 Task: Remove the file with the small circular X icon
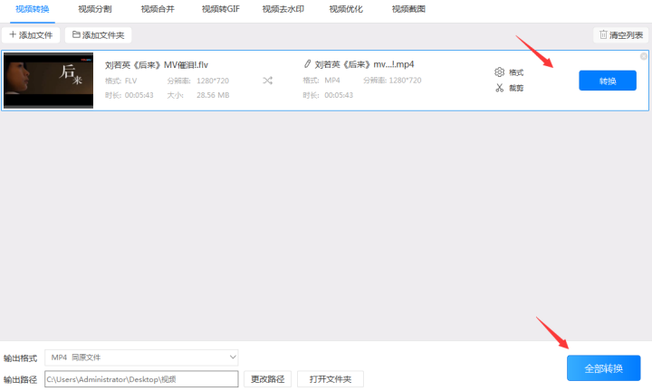point(644,56)
